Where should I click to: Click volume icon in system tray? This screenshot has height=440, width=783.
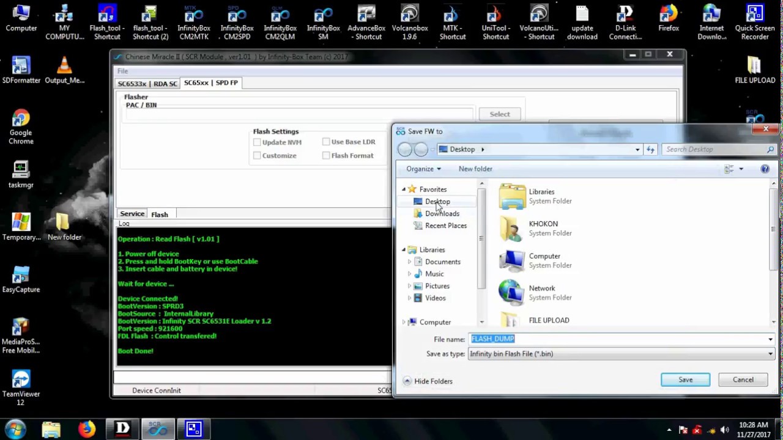[x=725, y=430]
